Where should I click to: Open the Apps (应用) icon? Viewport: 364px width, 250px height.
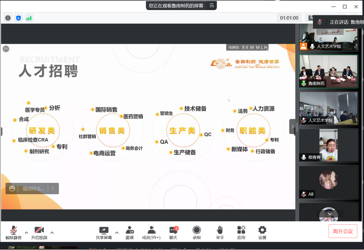[x=241, y=233]
